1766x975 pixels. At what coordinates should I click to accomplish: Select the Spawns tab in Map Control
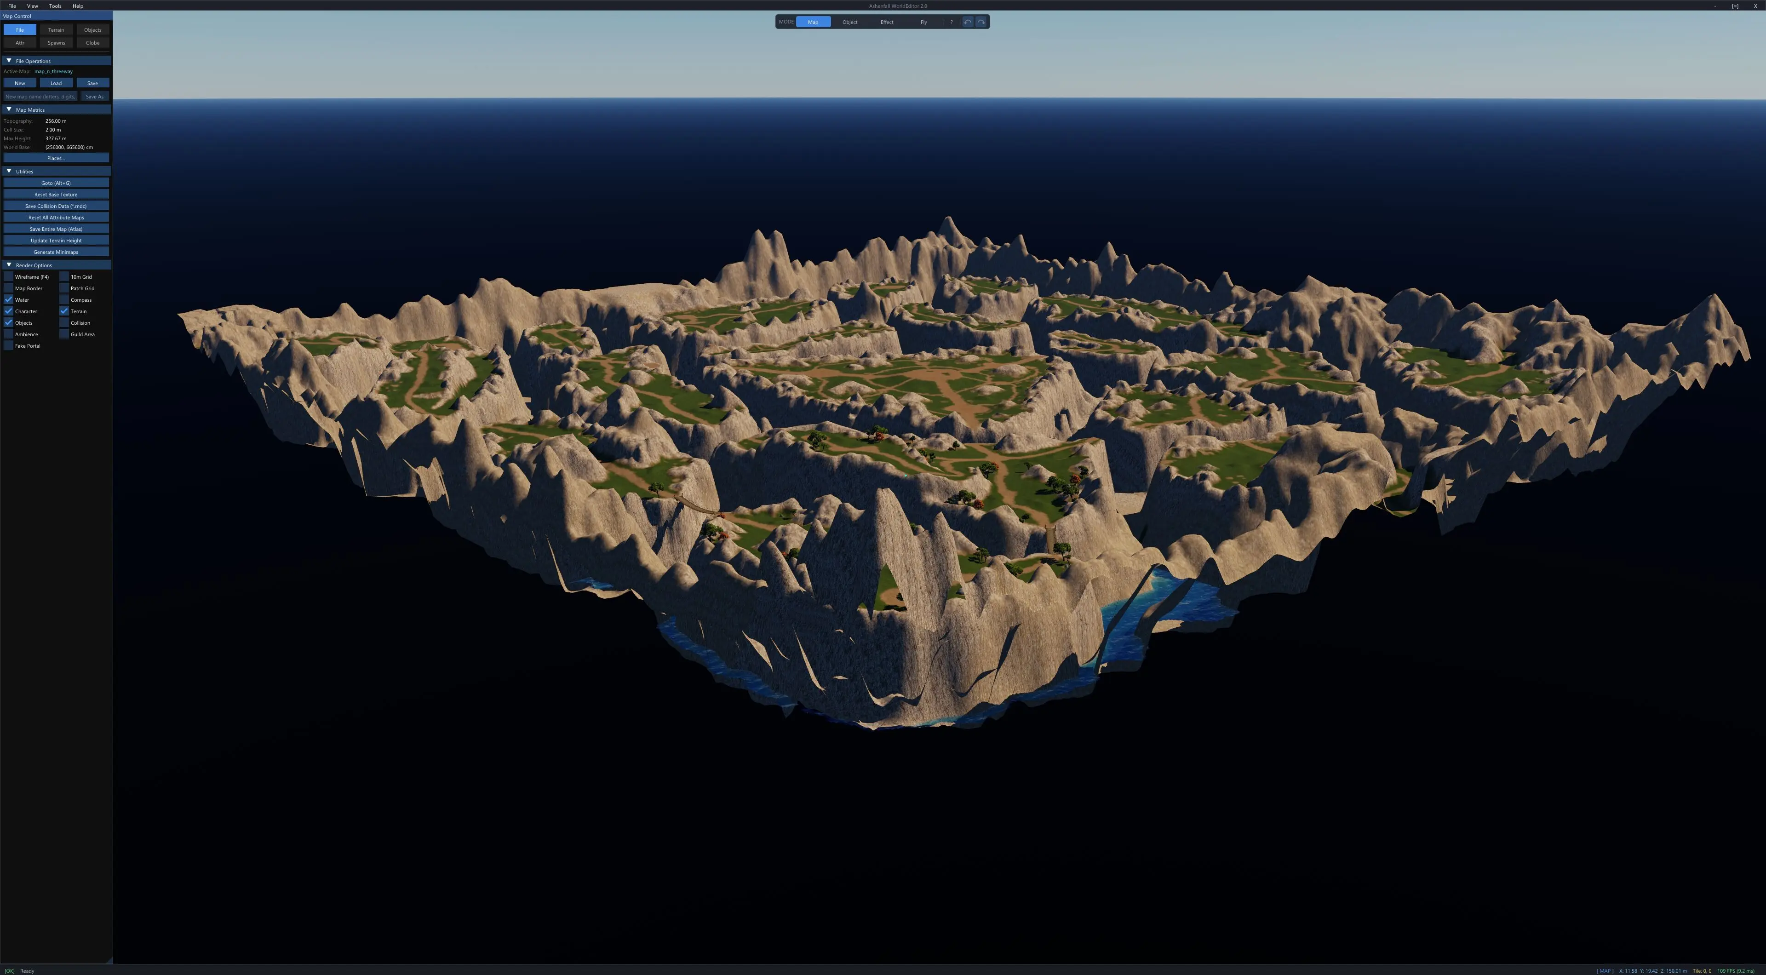coord(56,42)
